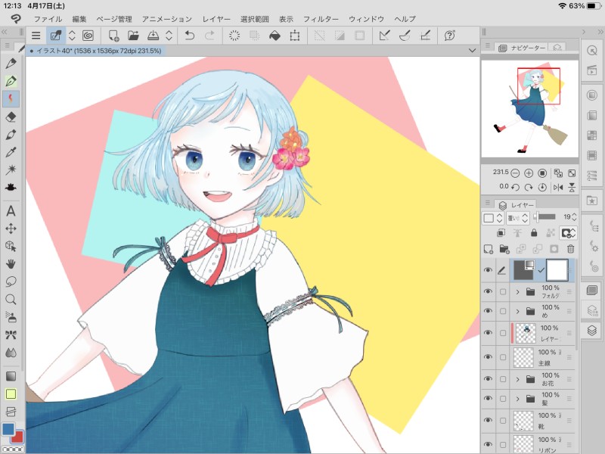Image resolution: width=605 pixels, height=454 pixels.
Task: Click the Open file folder icon
Action: (x=133, y=35)
